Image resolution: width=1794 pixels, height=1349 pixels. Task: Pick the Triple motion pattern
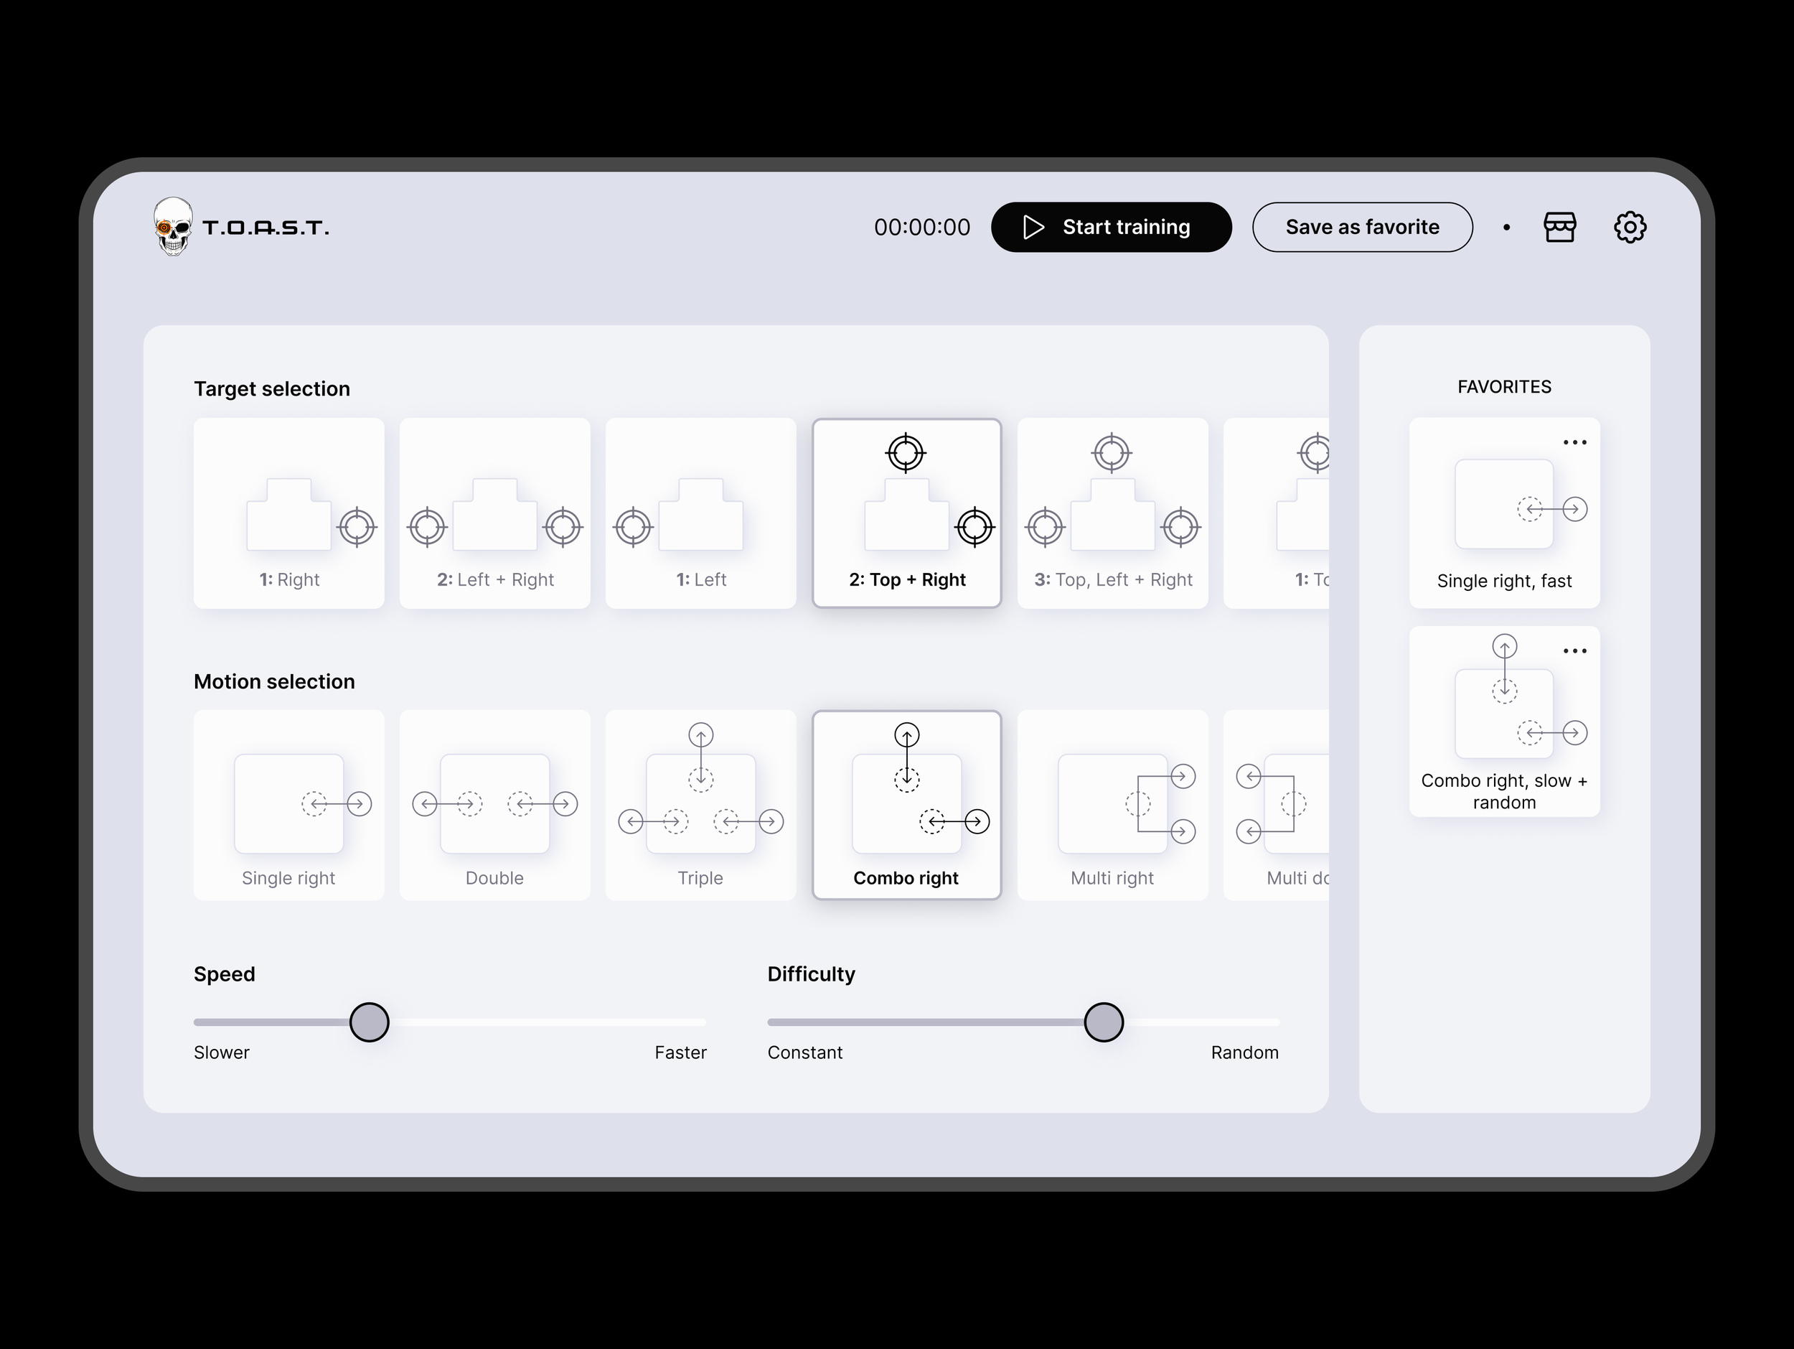700,806
